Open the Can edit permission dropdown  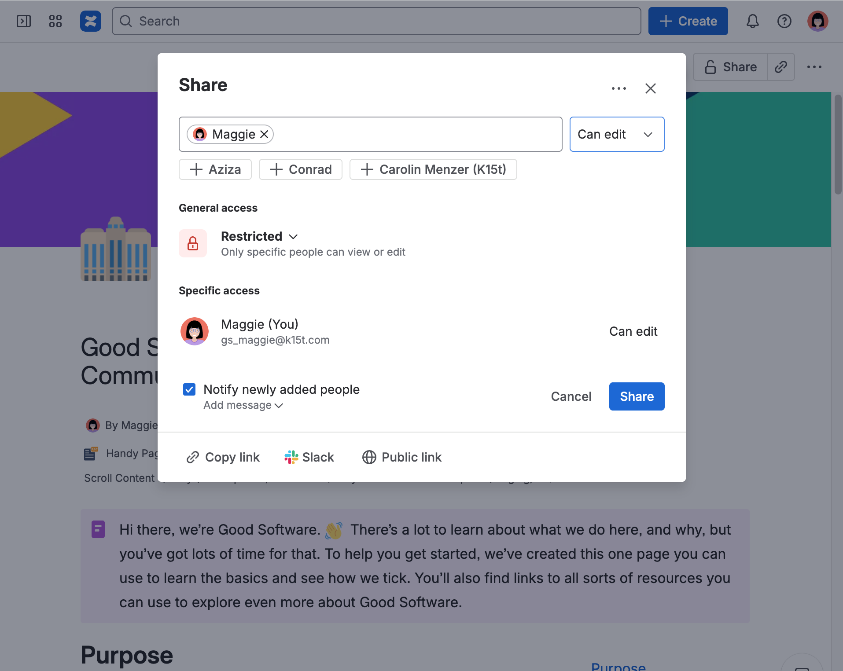click(x=616, y=134)
